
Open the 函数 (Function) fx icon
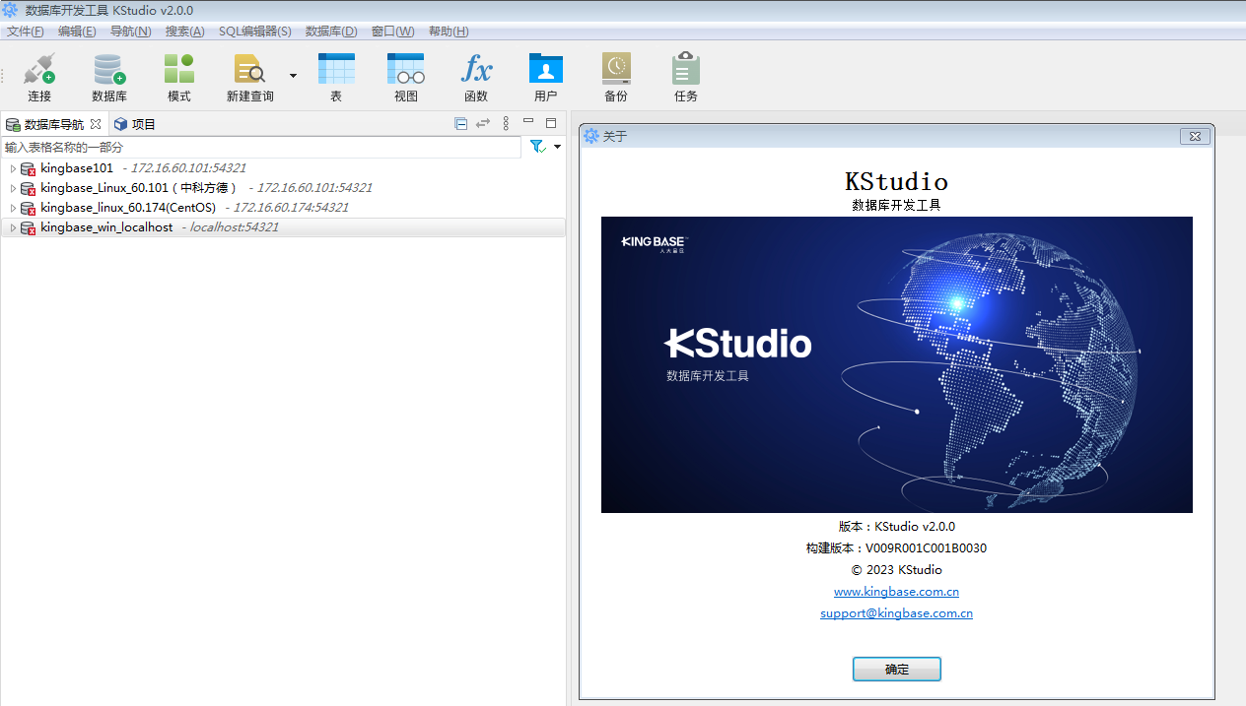coord(476,70)
